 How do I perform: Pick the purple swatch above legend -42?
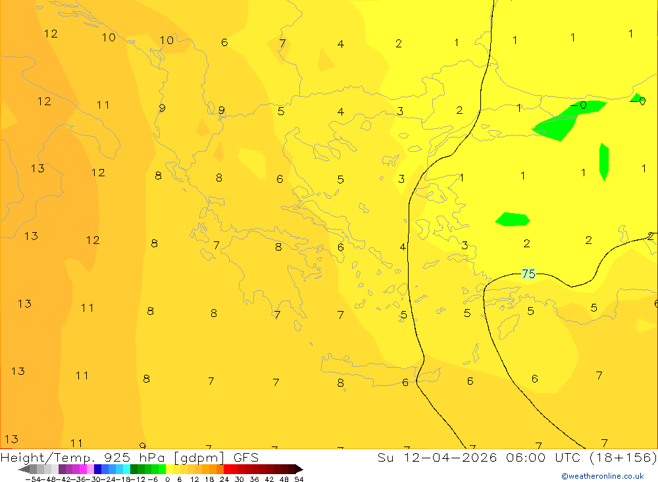pos(62,470)
